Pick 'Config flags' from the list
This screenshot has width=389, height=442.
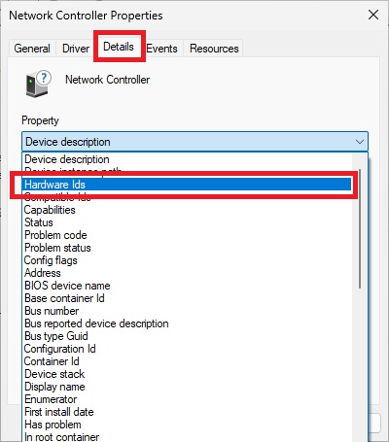pos(188,260)
